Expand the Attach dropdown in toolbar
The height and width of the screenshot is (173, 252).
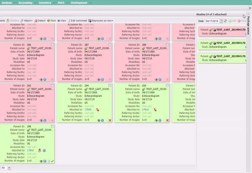[x=26, y=21]
